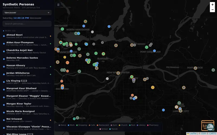Open the CARTO attribution link
The image size is (217, 135).
[213, 133]
